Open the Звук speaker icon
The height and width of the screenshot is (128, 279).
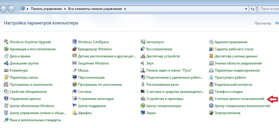click(143, 63)
